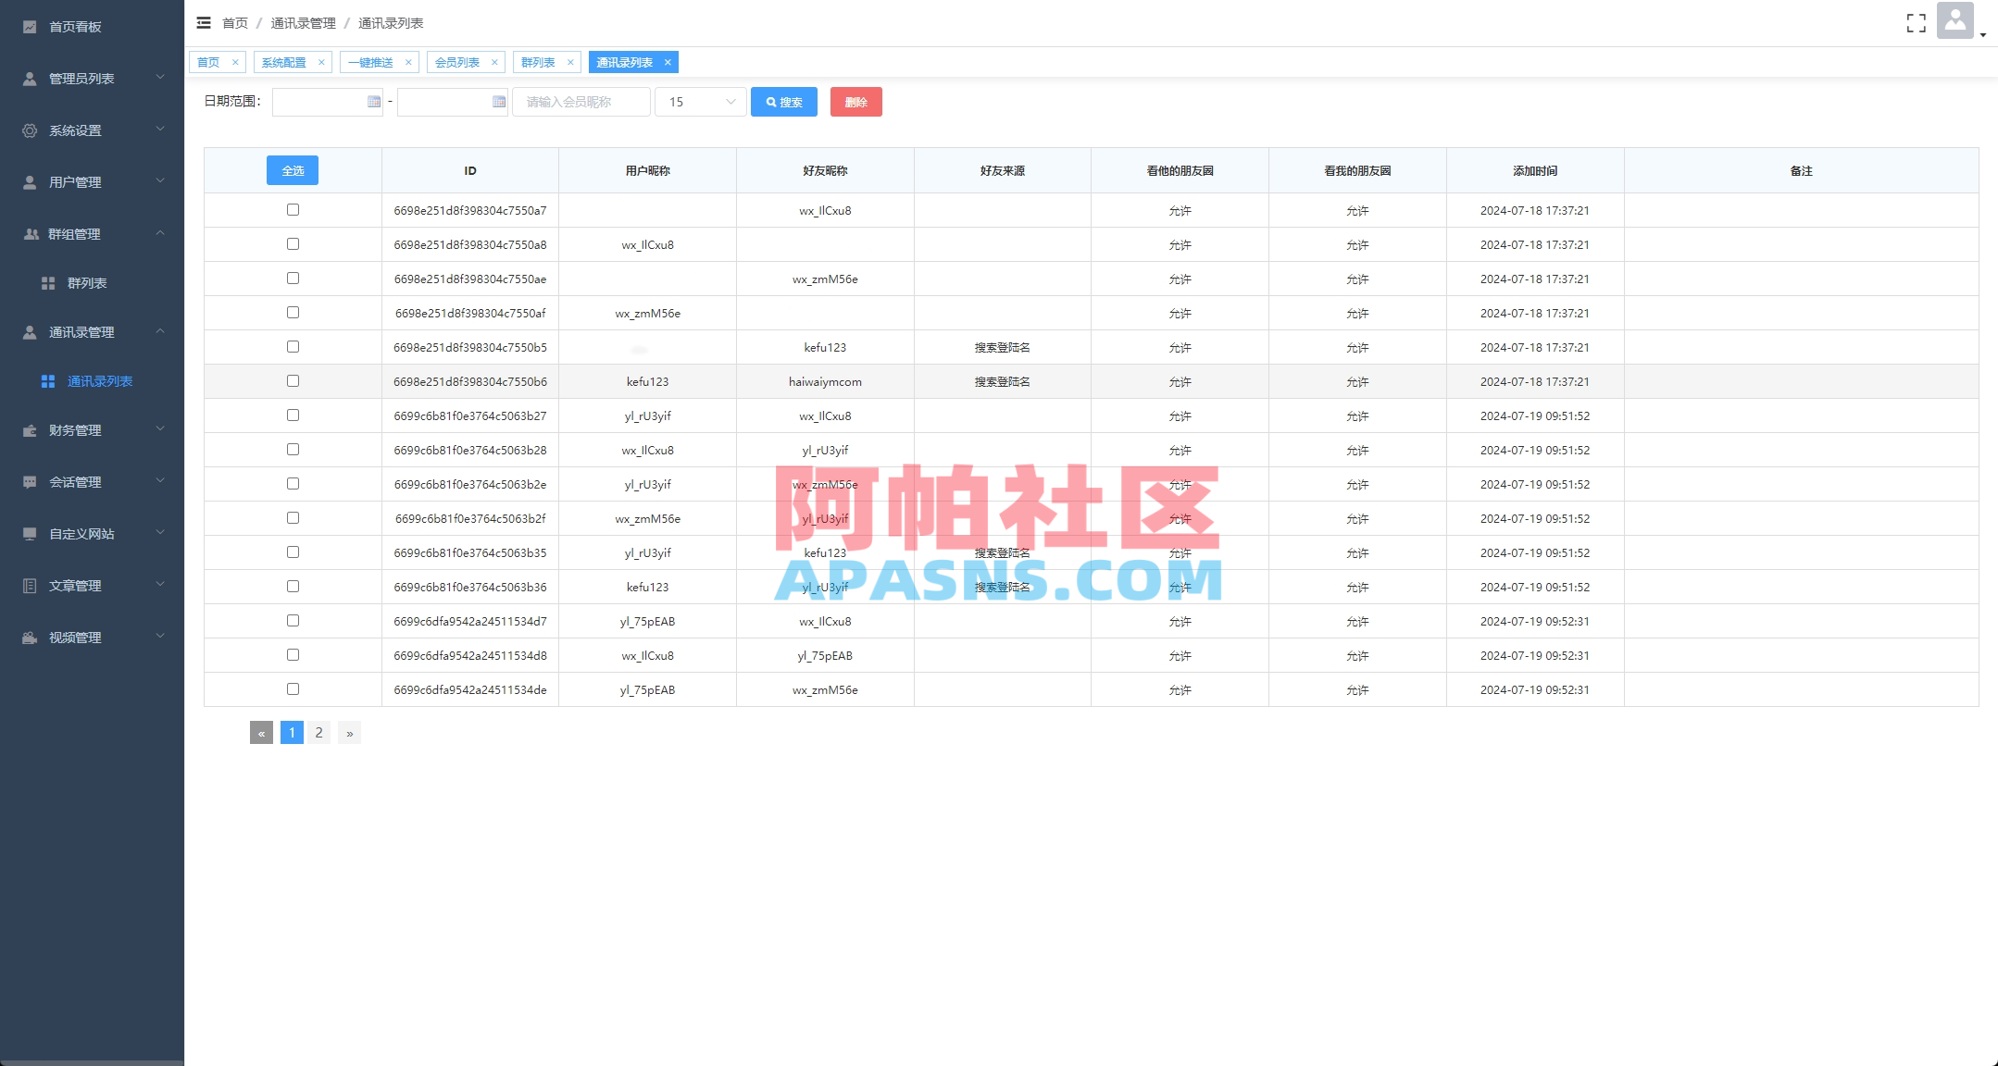
Task: Click the red 删除 delete button
Action: coord(855,102)
